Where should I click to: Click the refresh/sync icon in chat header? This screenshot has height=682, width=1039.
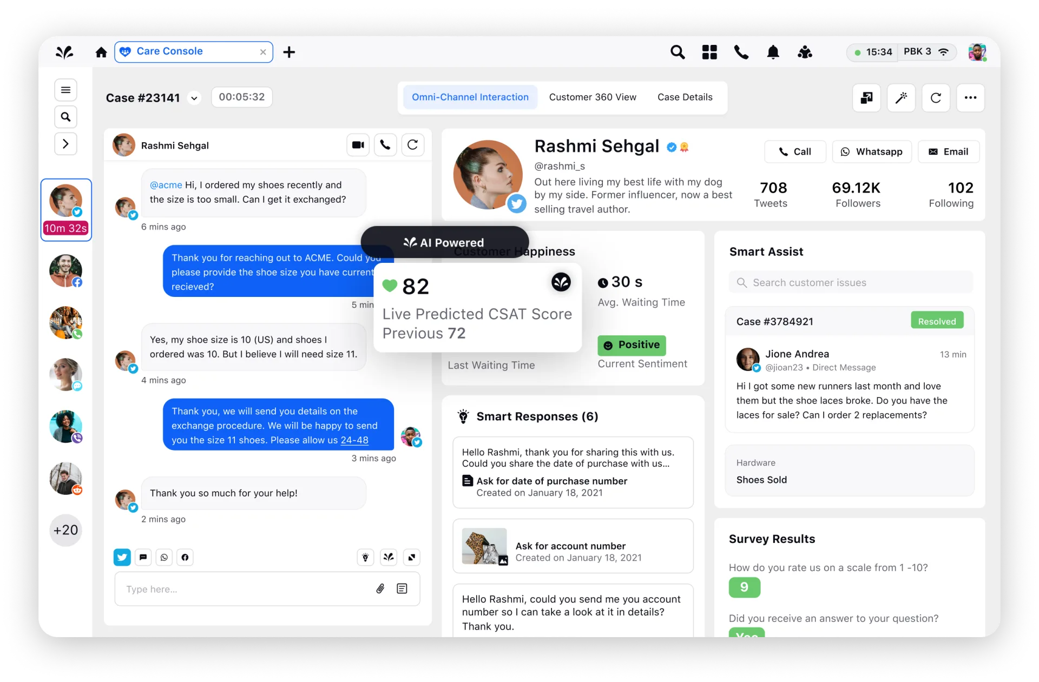pos(412,145)
